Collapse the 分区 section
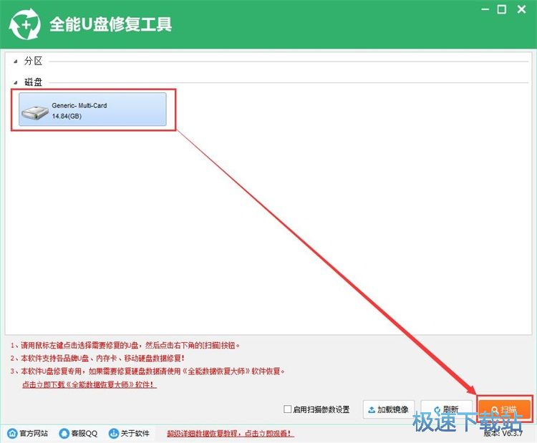537x443 pixels. click(16, 62)
